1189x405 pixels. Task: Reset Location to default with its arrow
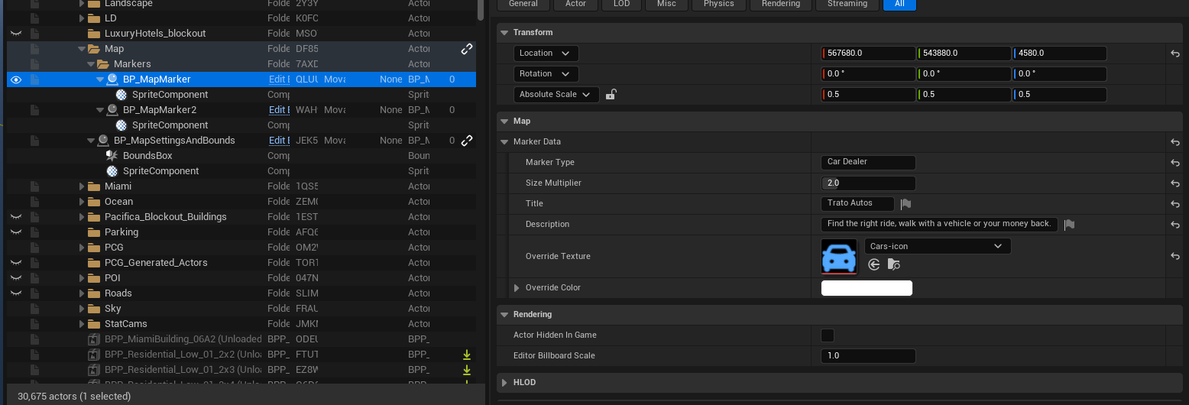click(1175, 53)
